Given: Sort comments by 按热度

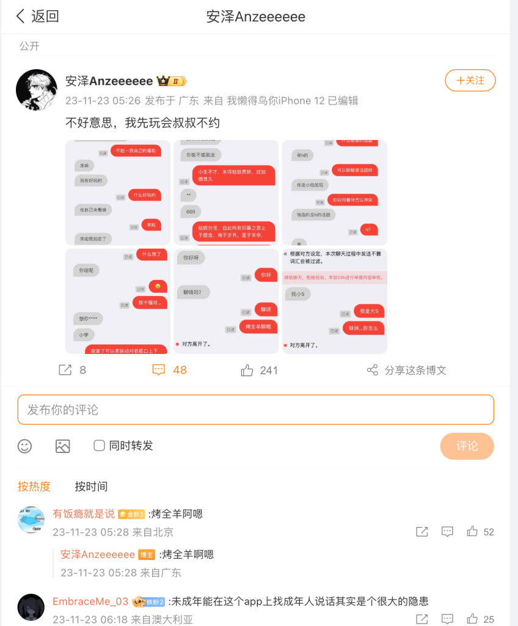Looking at the screenshot, I should 34,487.
